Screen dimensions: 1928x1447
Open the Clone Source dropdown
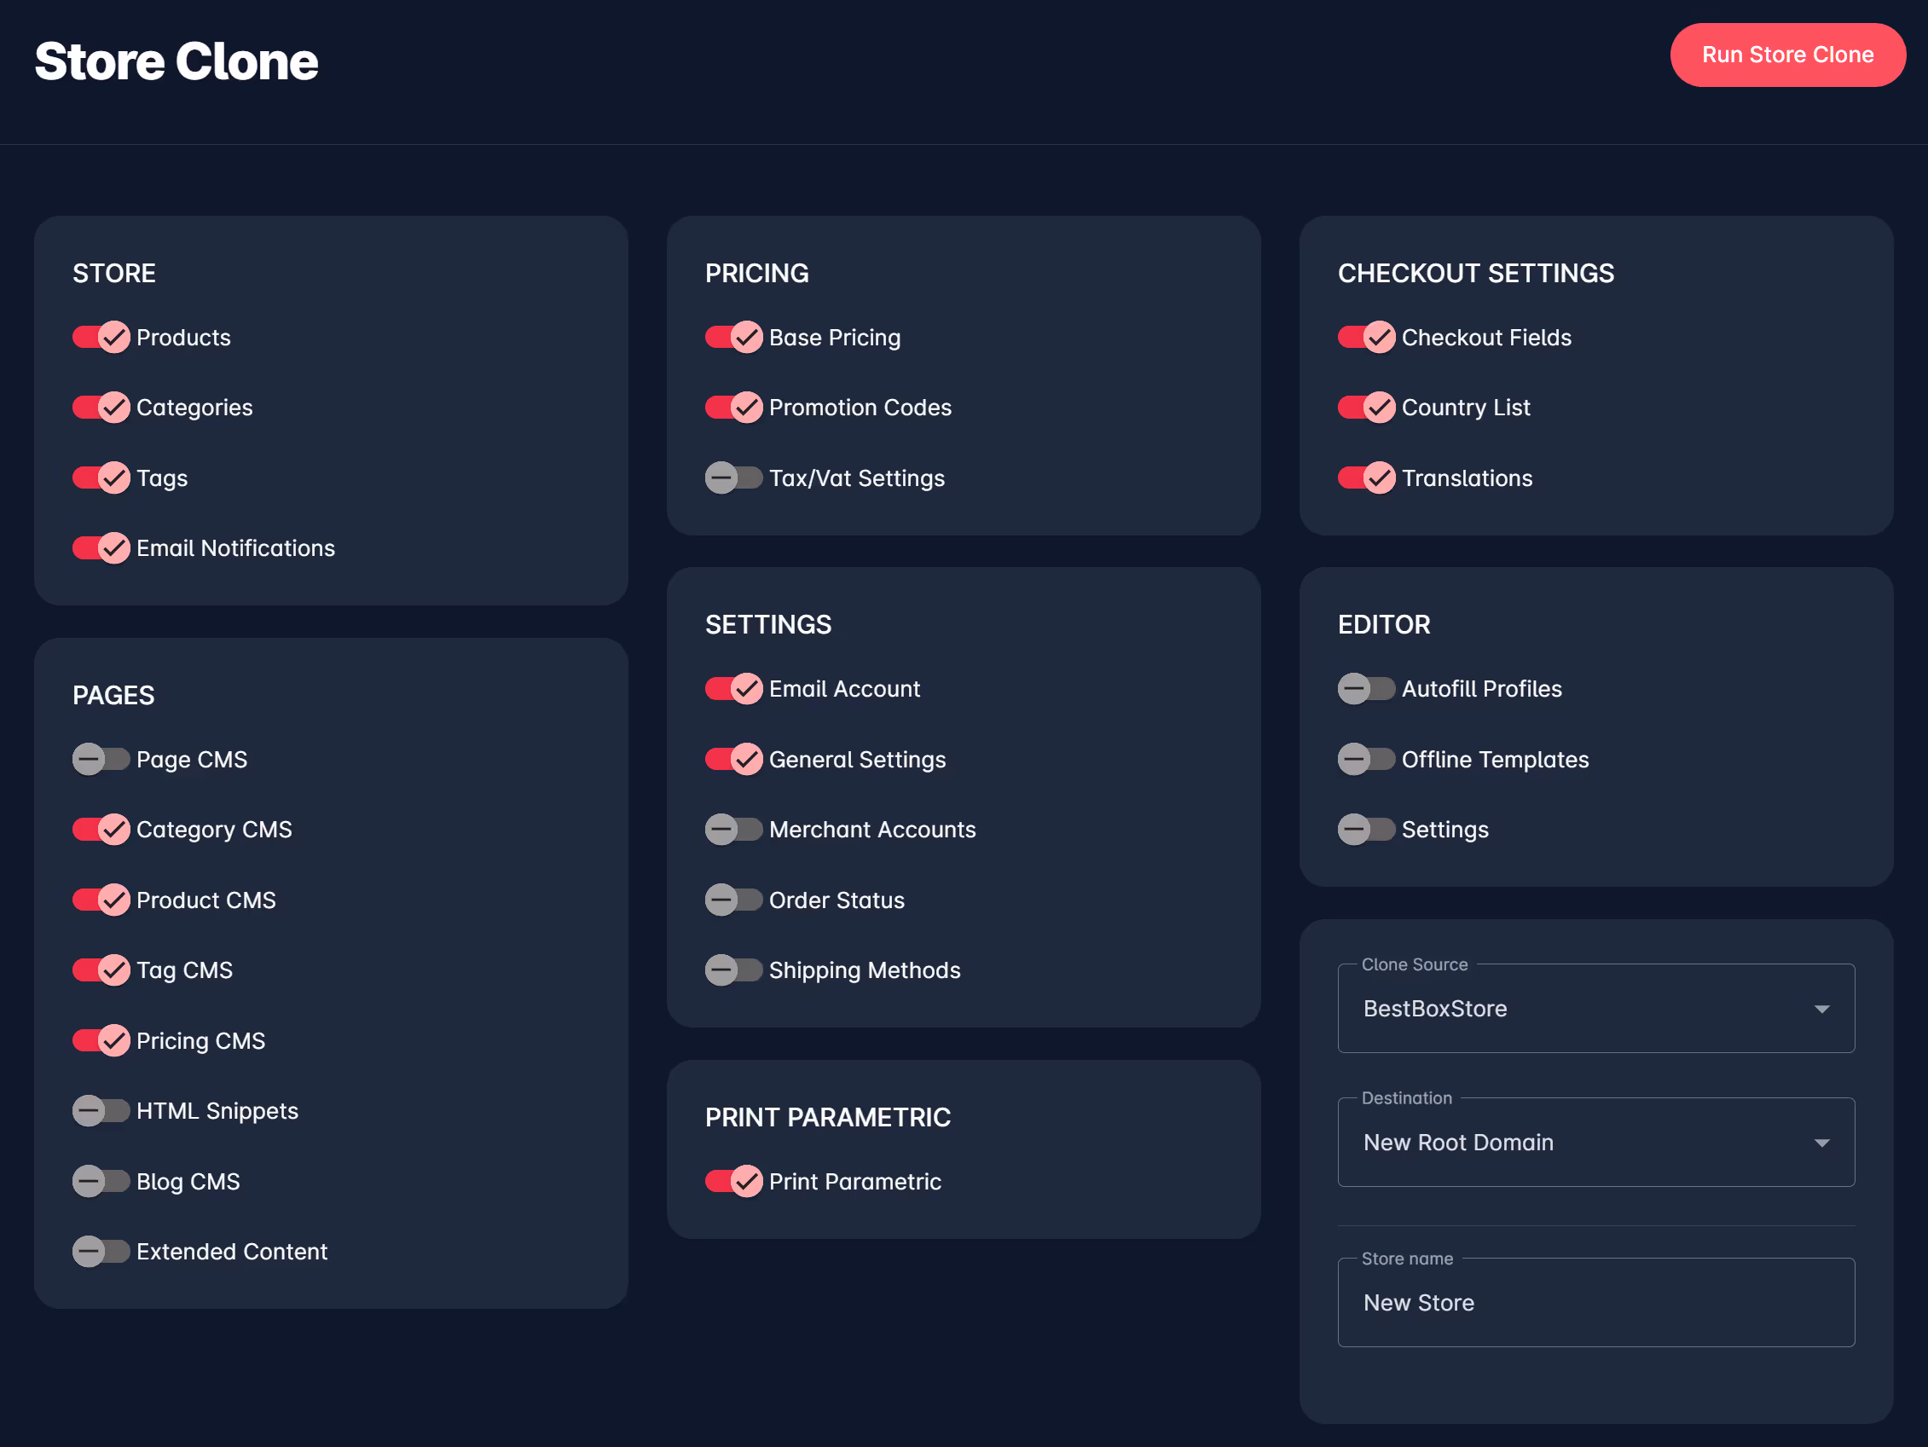[1596, 1009]
